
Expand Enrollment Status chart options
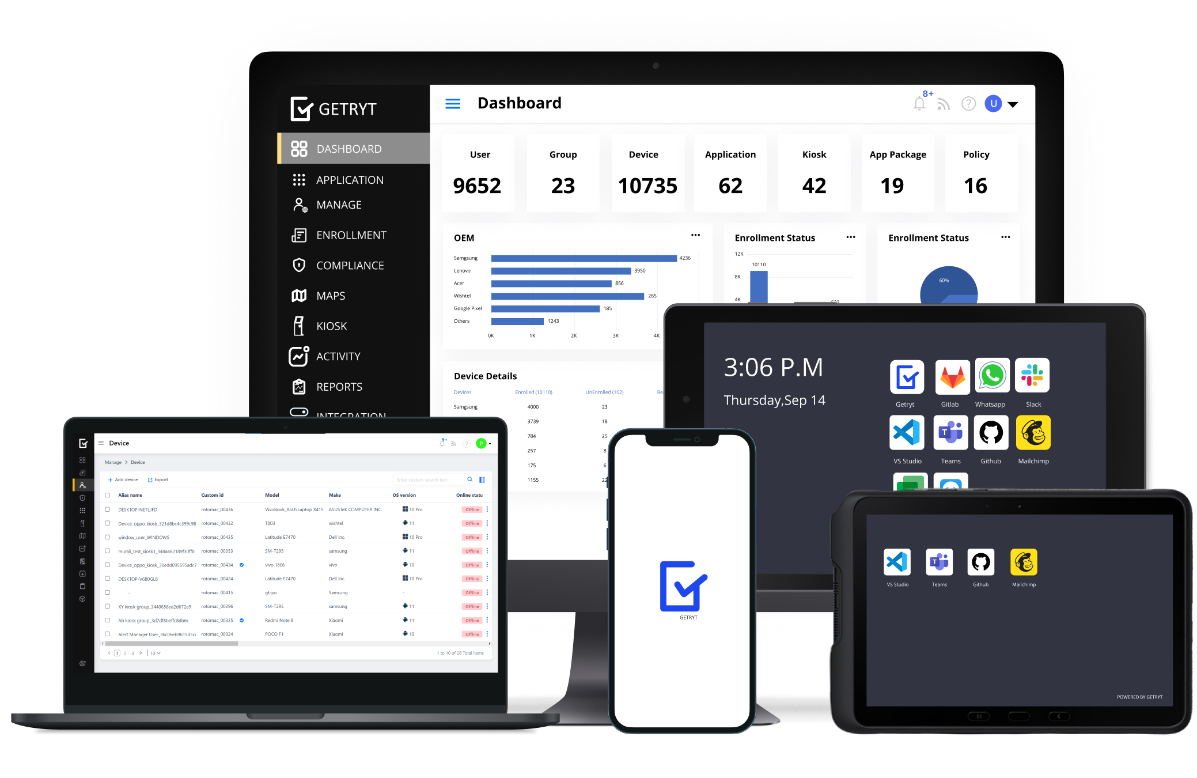click(x=851, y=237)
